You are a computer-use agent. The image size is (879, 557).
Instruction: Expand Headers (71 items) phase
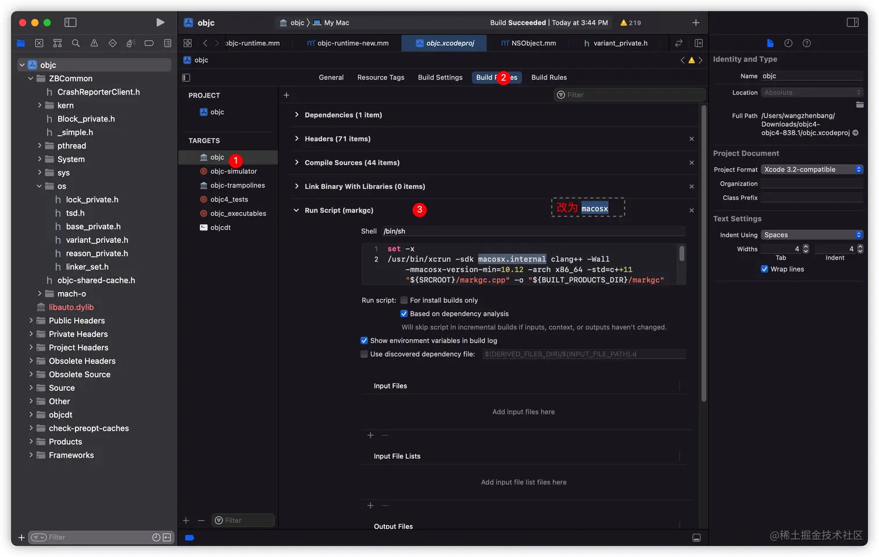pyautogui.click(x=296, y=139)
